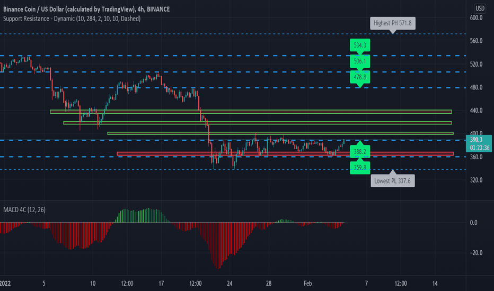Viewport: 494px width, 291px height.
Task: Click the 600.0 price axis value
Action: 476,18
